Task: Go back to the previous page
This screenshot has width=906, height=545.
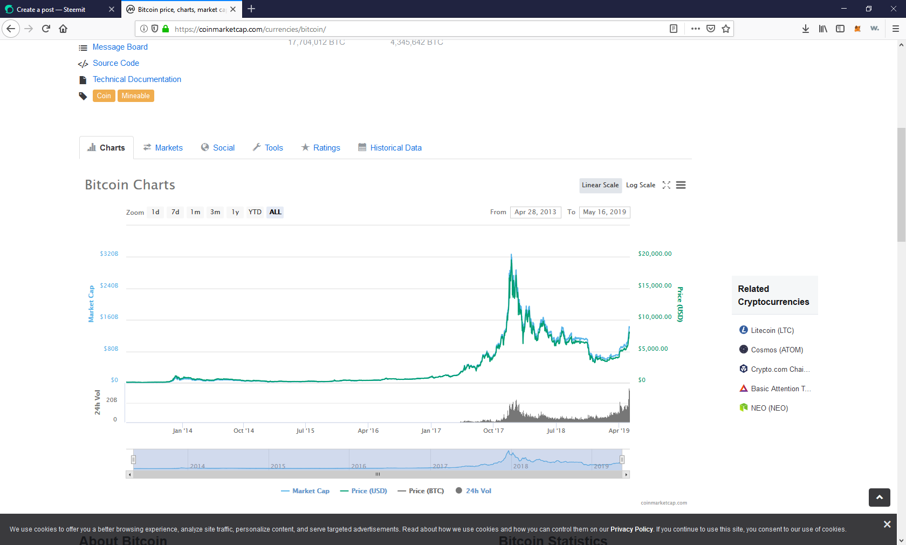Action: click(11, 29)
